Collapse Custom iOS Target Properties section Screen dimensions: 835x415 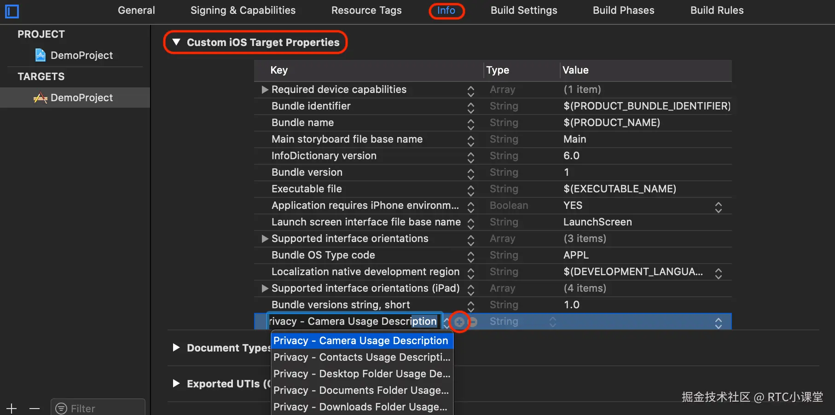pyautogui.click(x=176, y=42)
